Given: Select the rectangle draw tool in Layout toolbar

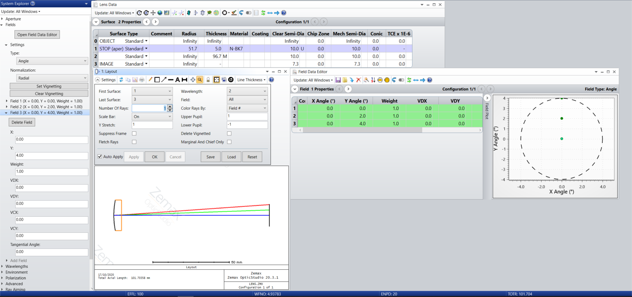Looking at the screenshot, I should point(157,80).
